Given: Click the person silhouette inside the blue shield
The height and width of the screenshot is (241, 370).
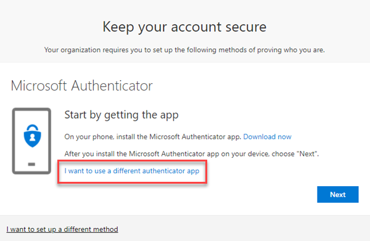Looking at the screenshot, I should click(x=33, y=137).
